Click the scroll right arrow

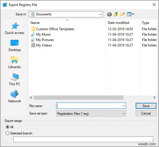(154, 98)
